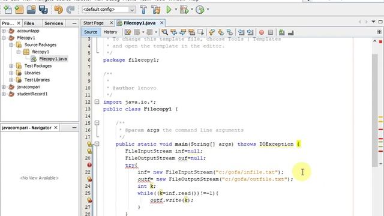Click the Last Edit icon in editor toolbar
The height and width of the screenshot is (216, 384).
tap(128, 32)
